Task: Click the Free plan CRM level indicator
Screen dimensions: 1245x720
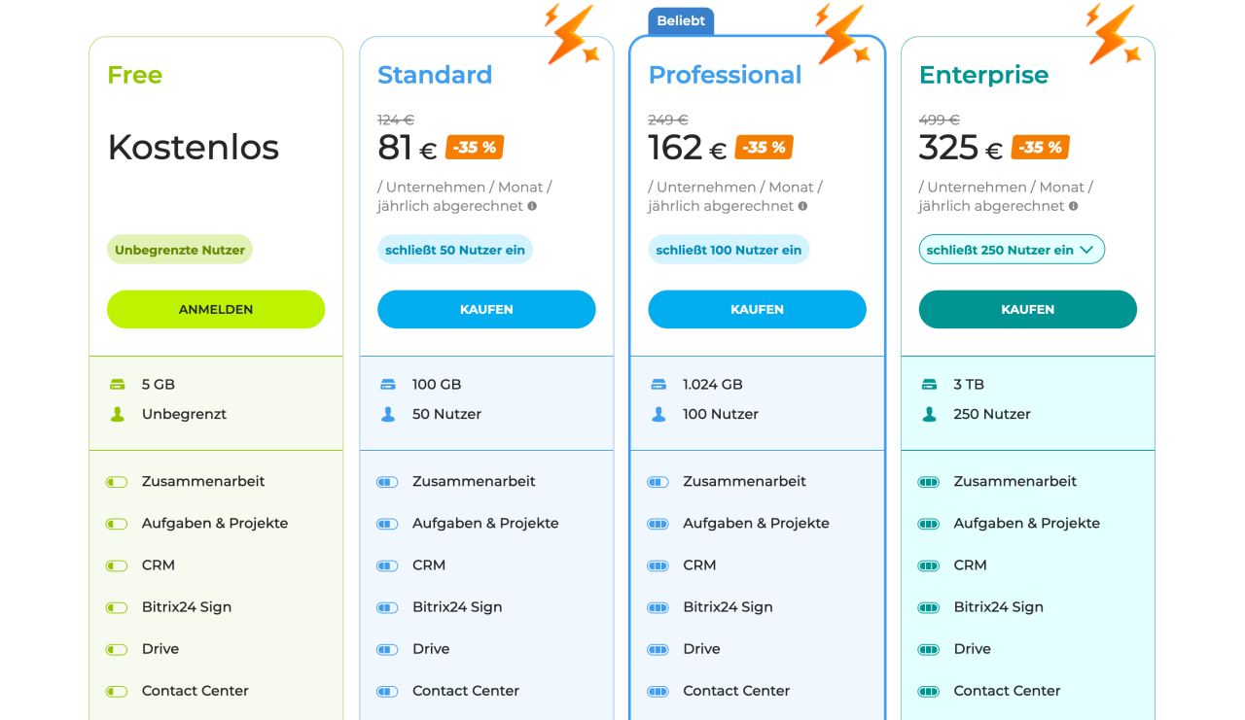Action: [x=117, y=566]
